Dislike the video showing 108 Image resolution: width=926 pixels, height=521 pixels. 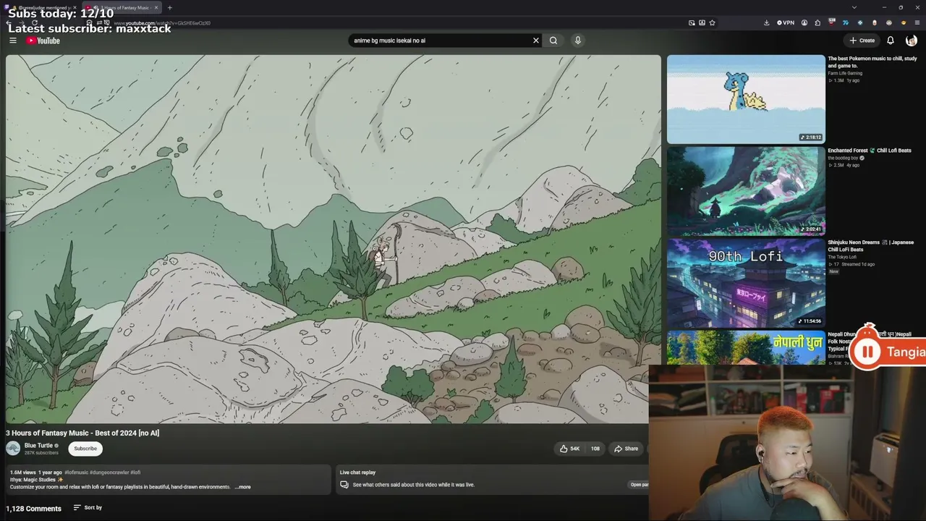595,449
